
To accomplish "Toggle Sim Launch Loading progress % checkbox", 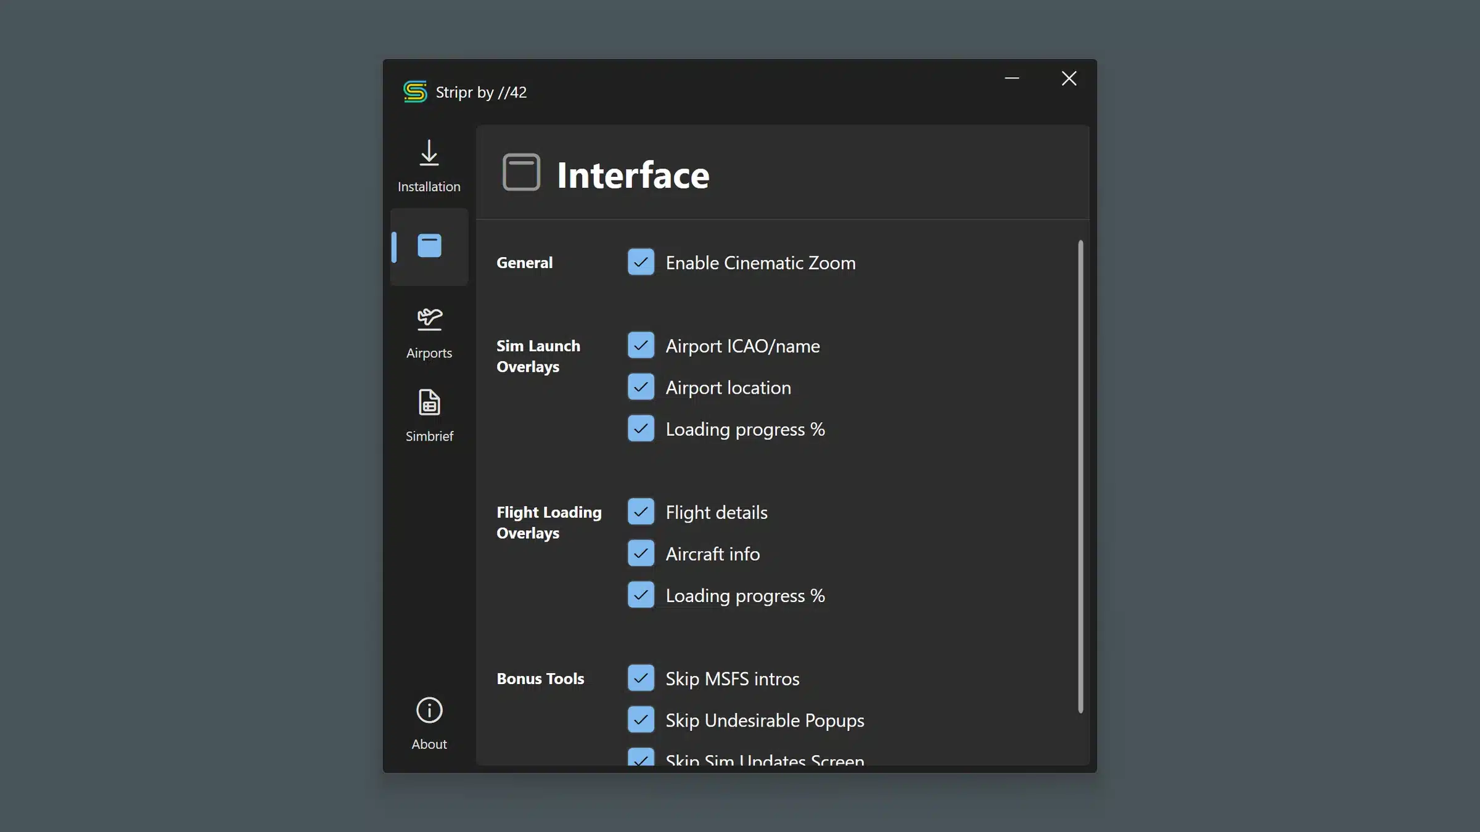I will [x=641, y=428].
